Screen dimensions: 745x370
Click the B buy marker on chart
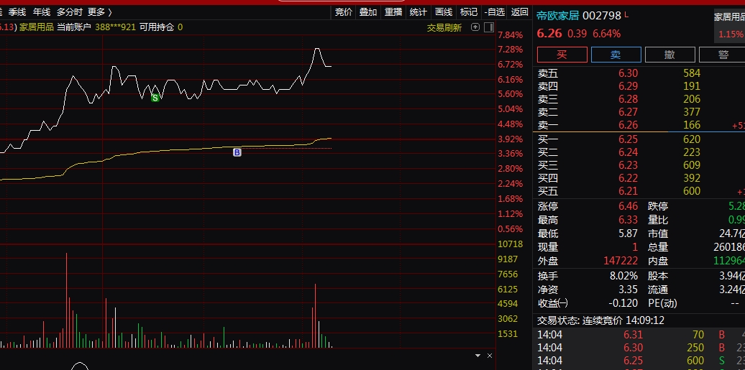coord(237,152)
